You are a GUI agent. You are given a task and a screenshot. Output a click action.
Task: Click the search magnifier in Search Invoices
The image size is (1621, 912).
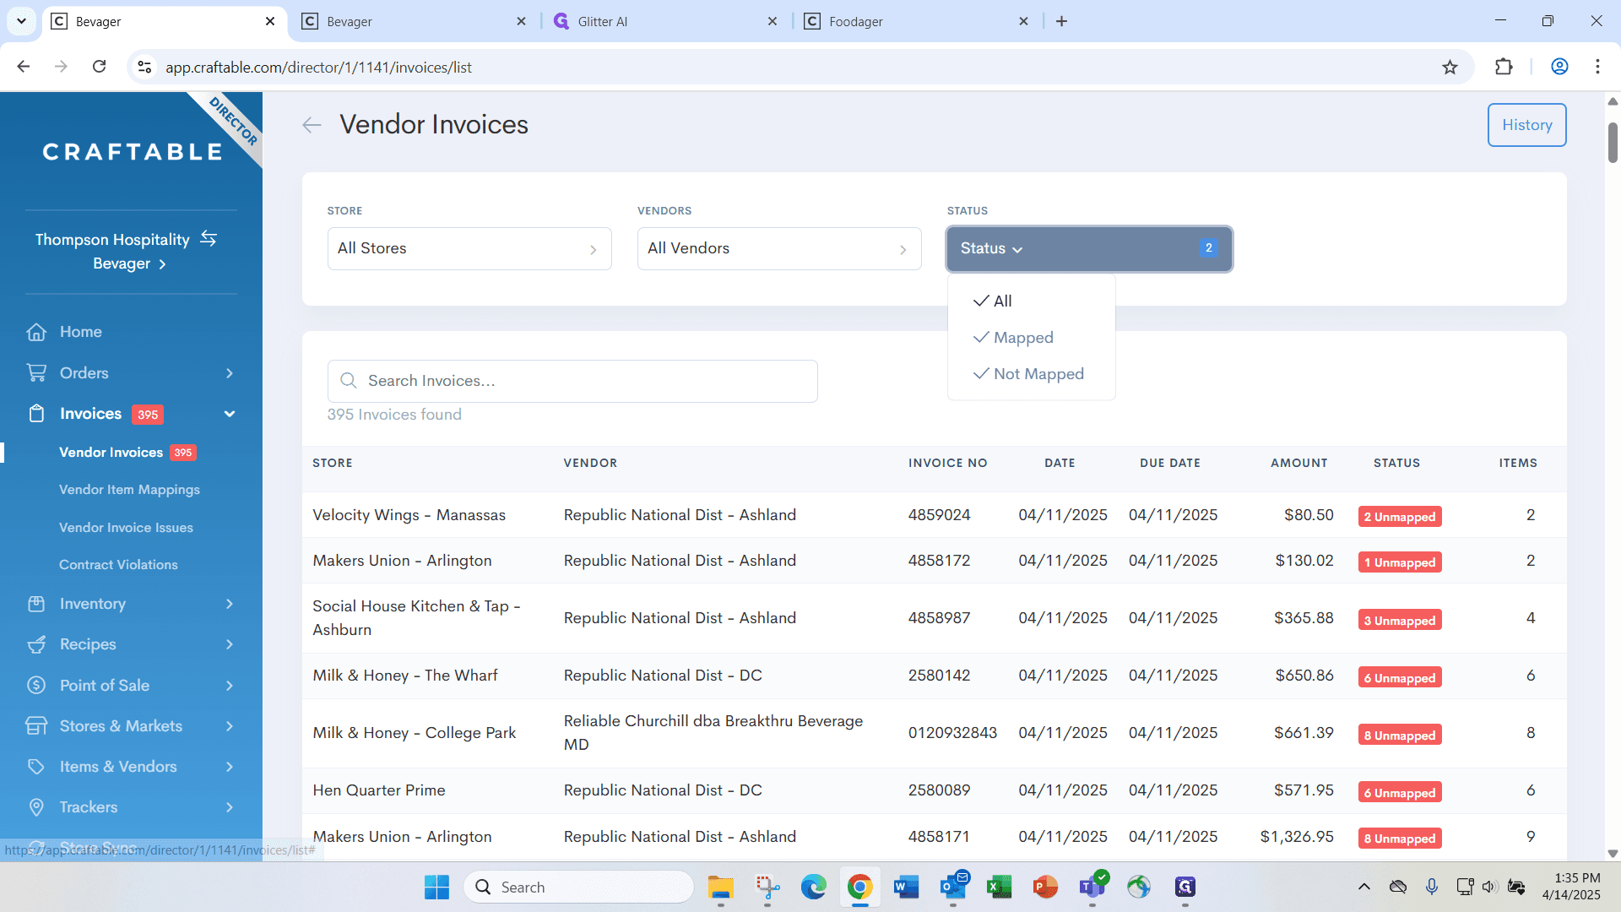pyautogui.click(x=348, y=381)
